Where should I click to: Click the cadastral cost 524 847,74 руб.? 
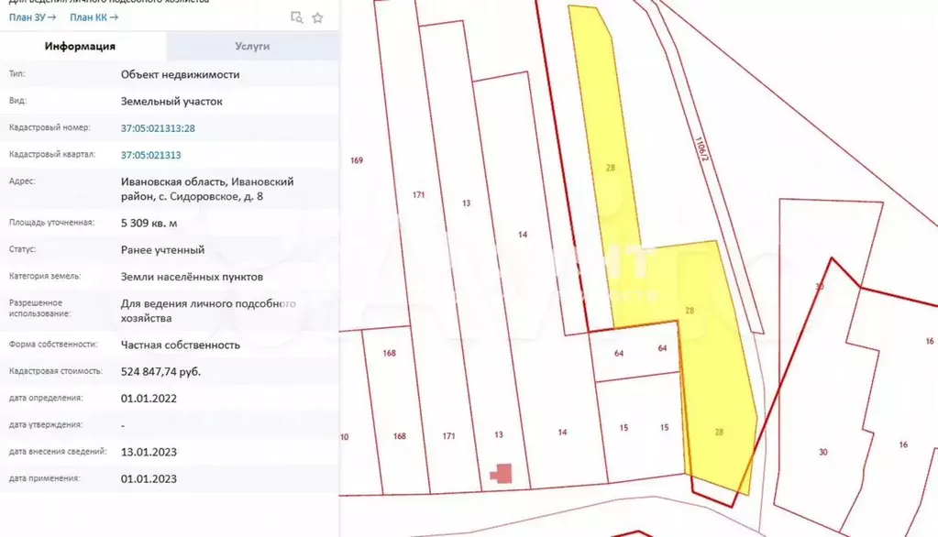pos(161,372)
